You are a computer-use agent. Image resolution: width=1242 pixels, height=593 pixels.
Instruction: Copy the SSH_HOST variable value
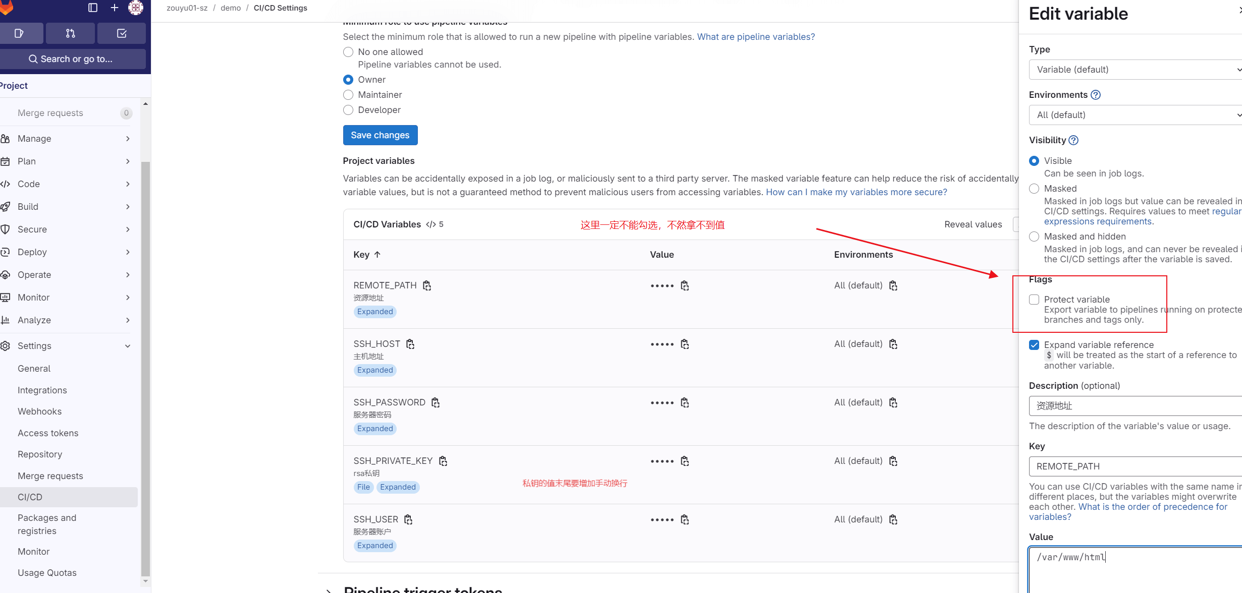(x=685, y=343)
